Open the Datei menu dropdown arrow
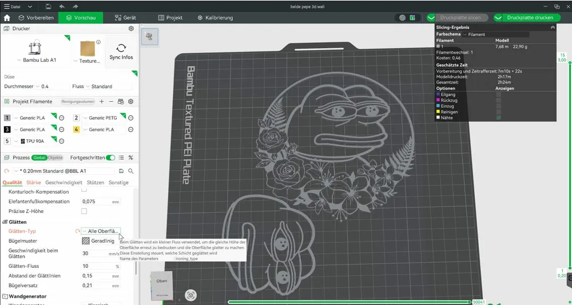 (30, 6)
